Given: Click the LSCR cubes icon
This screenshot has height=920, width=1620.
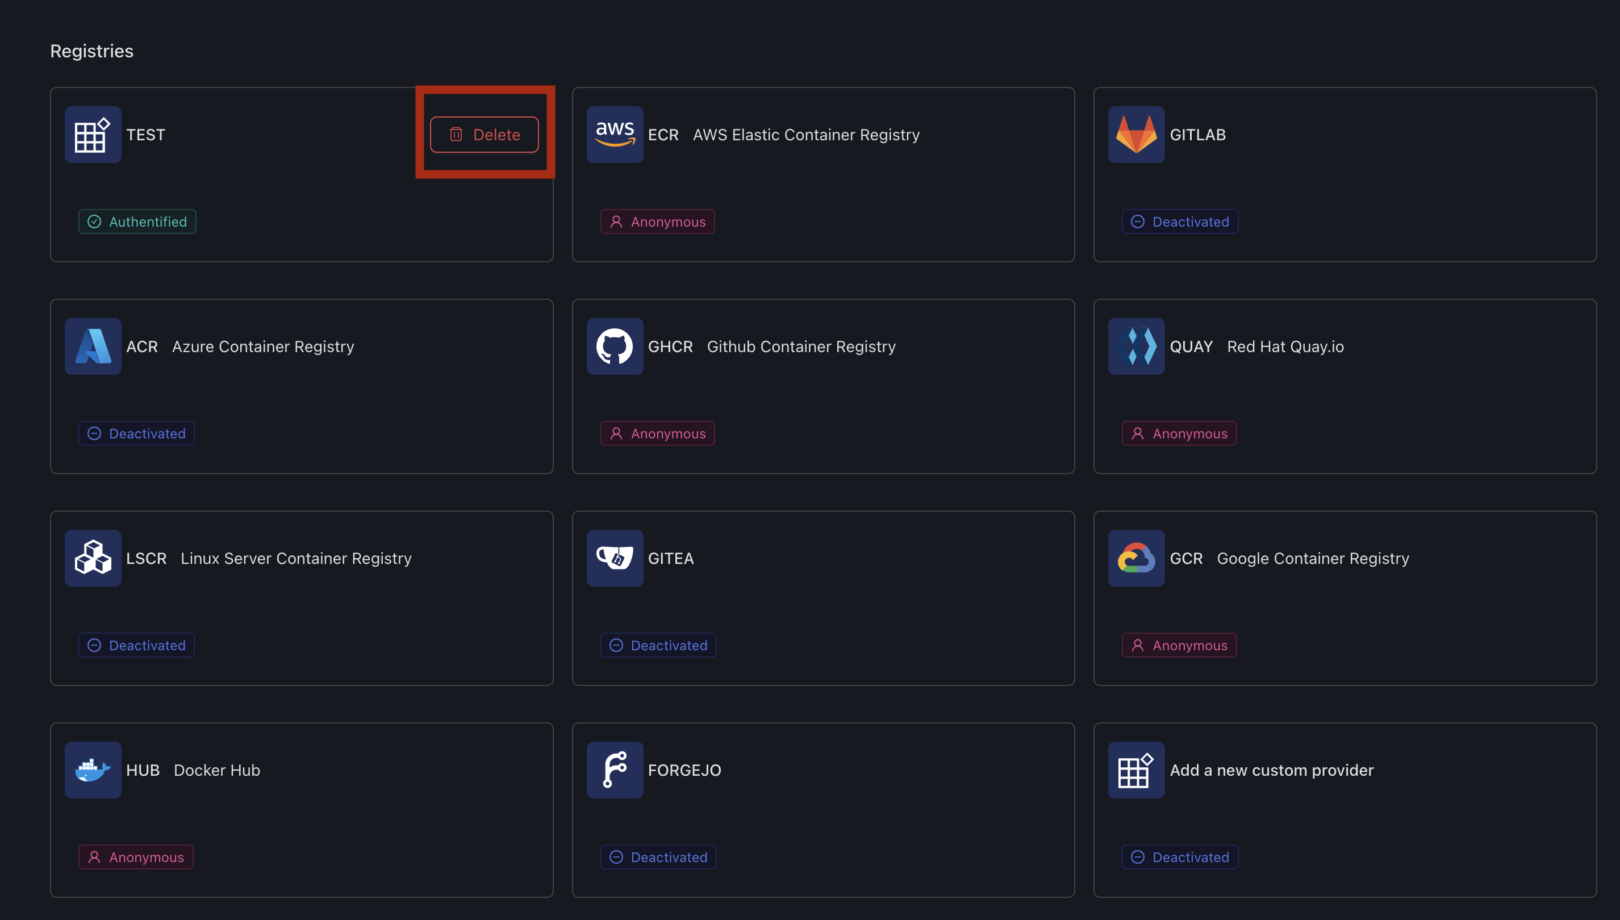Looking at the screenshot, I should (93, 558).
